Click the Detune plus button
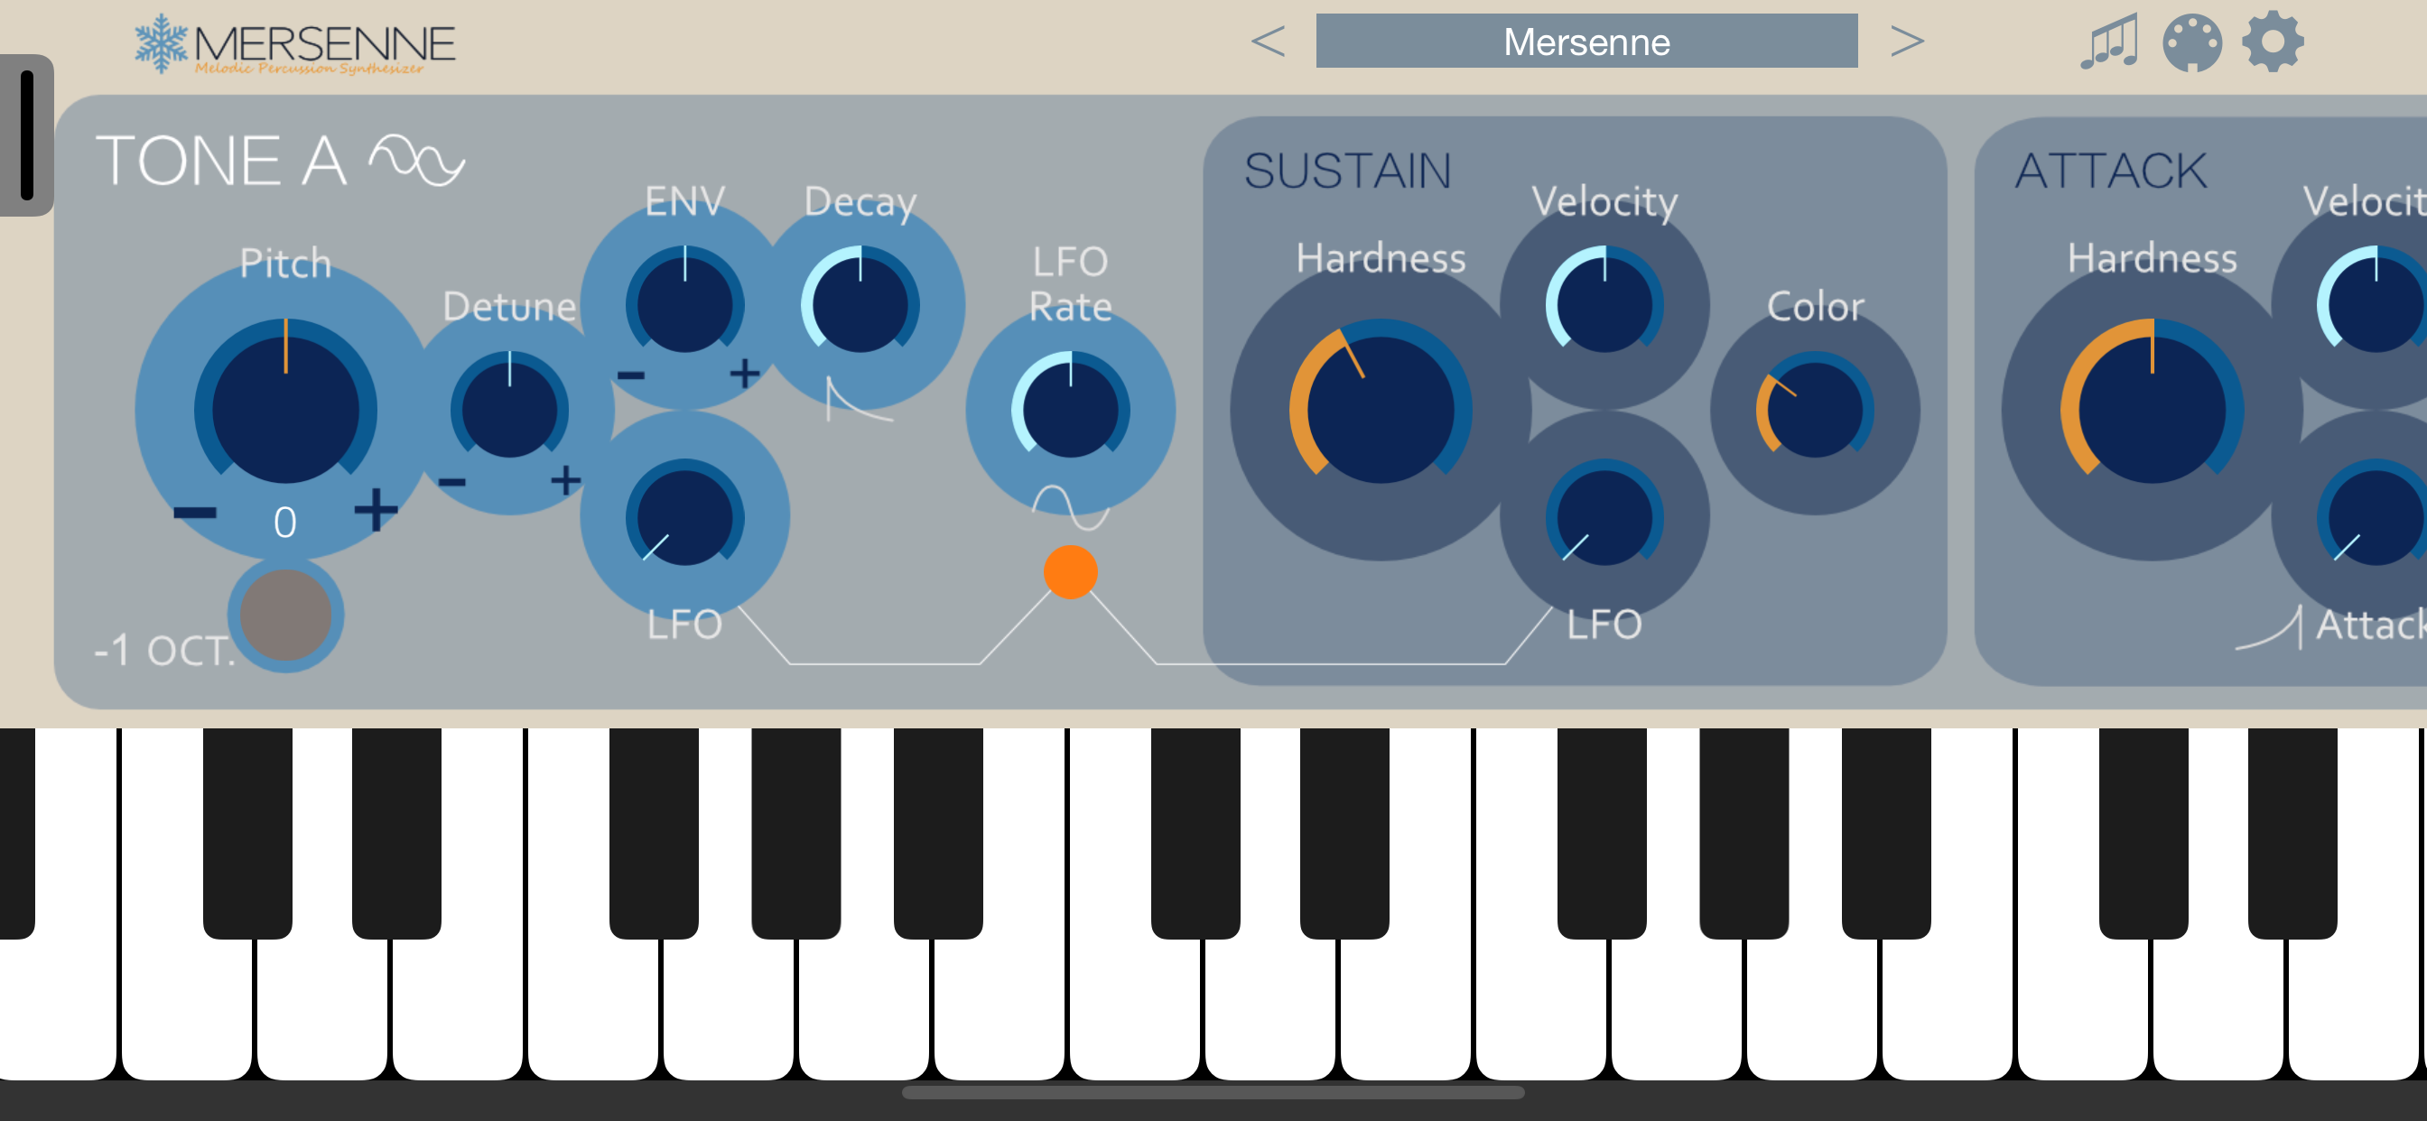 tap(565, 480)
